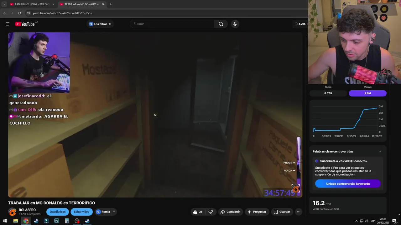
Task: Open the notifications center icon
Action: (x=394, y=221)
